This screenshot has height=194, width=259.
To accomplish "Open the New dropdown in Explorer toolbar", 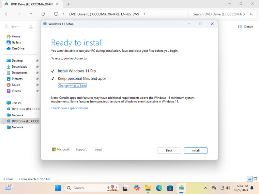I will pyautogui.click(x=12, y=27).
